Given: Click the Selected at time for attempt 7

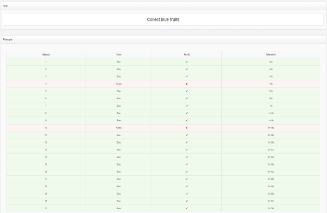Looking at the screenshot, I should 271,106.
